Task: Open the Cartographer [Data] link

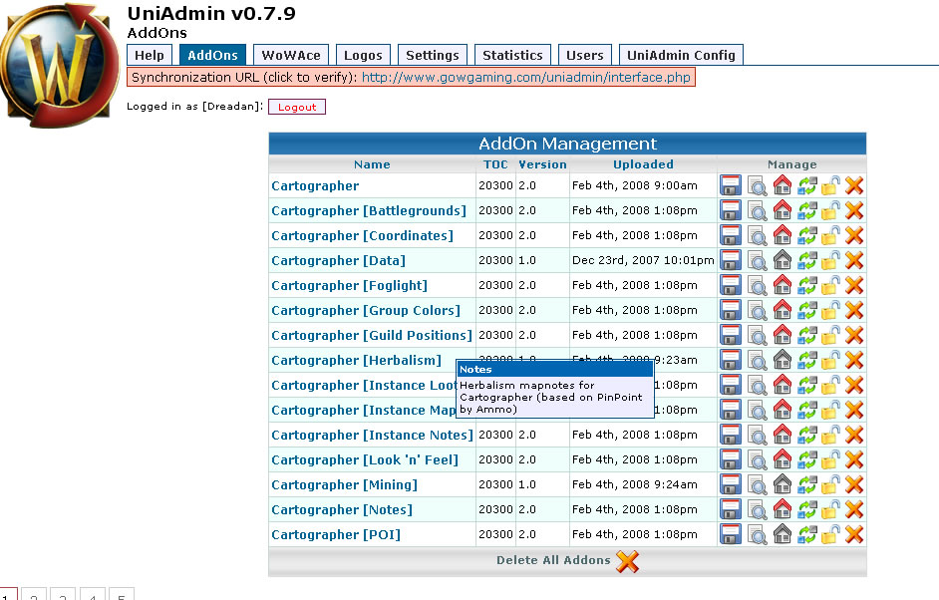Action: tap(338, 261)
